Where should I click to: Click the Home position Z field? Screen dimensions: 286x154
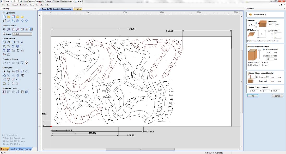tap(276, 91)
